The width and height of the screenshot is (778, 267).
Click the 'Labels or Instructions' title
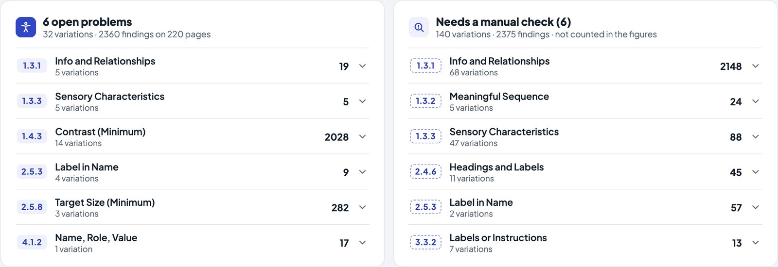point(498,238)
